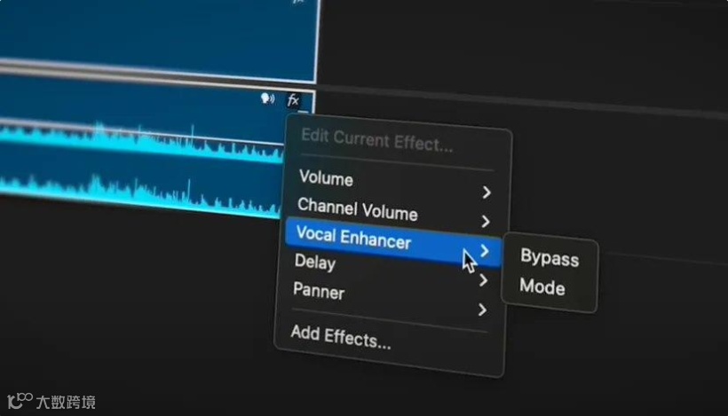Click Add Effects... at the menu bottom
This screenshot has height=416, width=728.
click(341, 338)
